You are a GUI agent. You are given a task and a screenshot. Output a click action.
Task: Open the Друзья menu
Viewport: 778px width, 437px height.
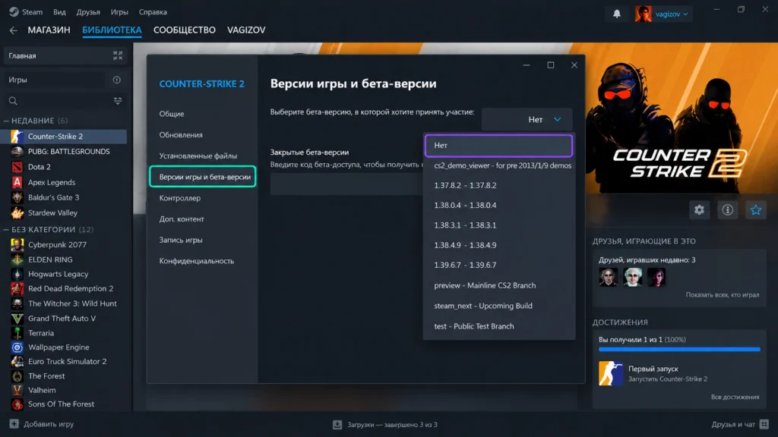pyautogui.click(x=88, y=12)
